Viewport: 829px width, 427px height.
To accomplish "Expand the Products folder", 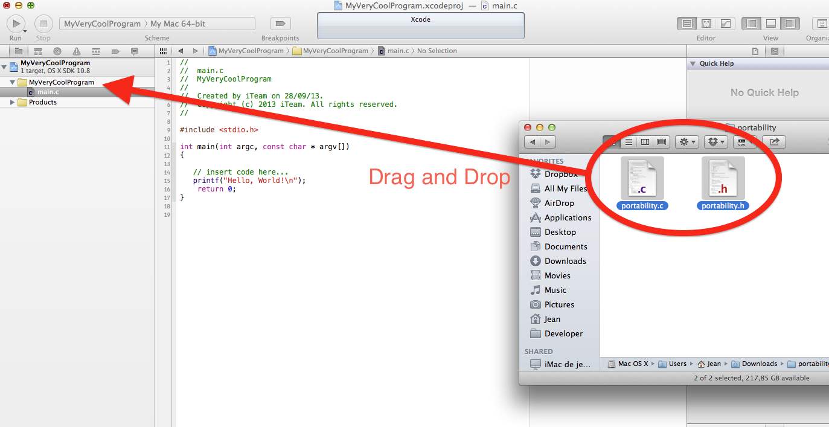I will point(12,102).
